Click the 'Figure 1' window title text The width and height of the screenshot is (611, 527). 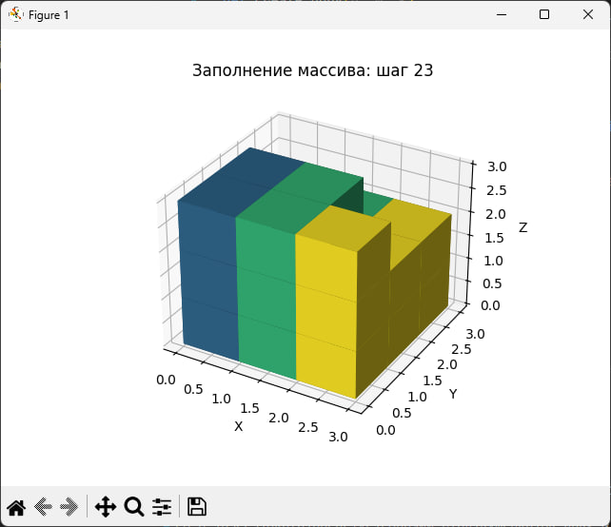coord(49,15)
